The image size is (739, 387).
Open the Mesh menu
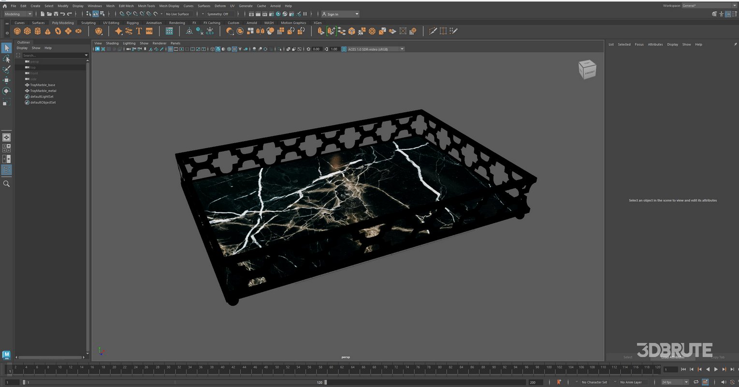point(110,6)
